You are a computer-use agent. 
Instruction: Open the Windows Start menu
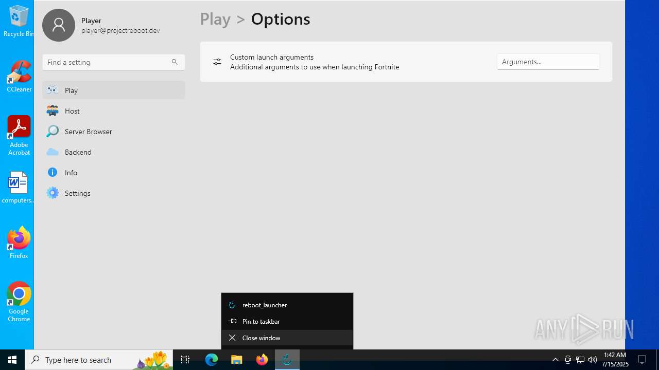12,360
